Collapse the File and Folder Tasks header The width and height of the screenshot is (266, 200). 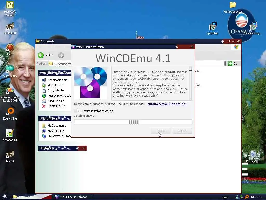click(55, 73)
